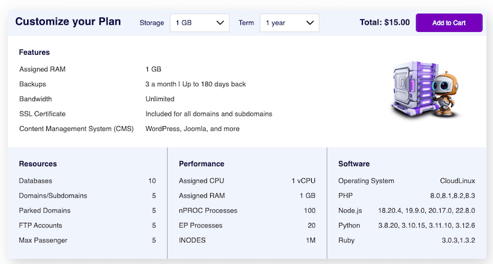Image resolution: width=493 pixels, height=264 pixels.
Task: Click the SSL Certificate feature label
Action: pyautogui.click(x=43, y=114)
